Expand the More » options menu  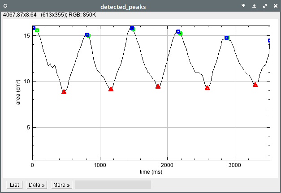click(61, 184)
